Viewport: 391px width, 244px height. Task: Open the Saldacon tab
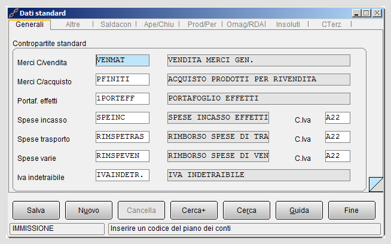pos(116,24)
